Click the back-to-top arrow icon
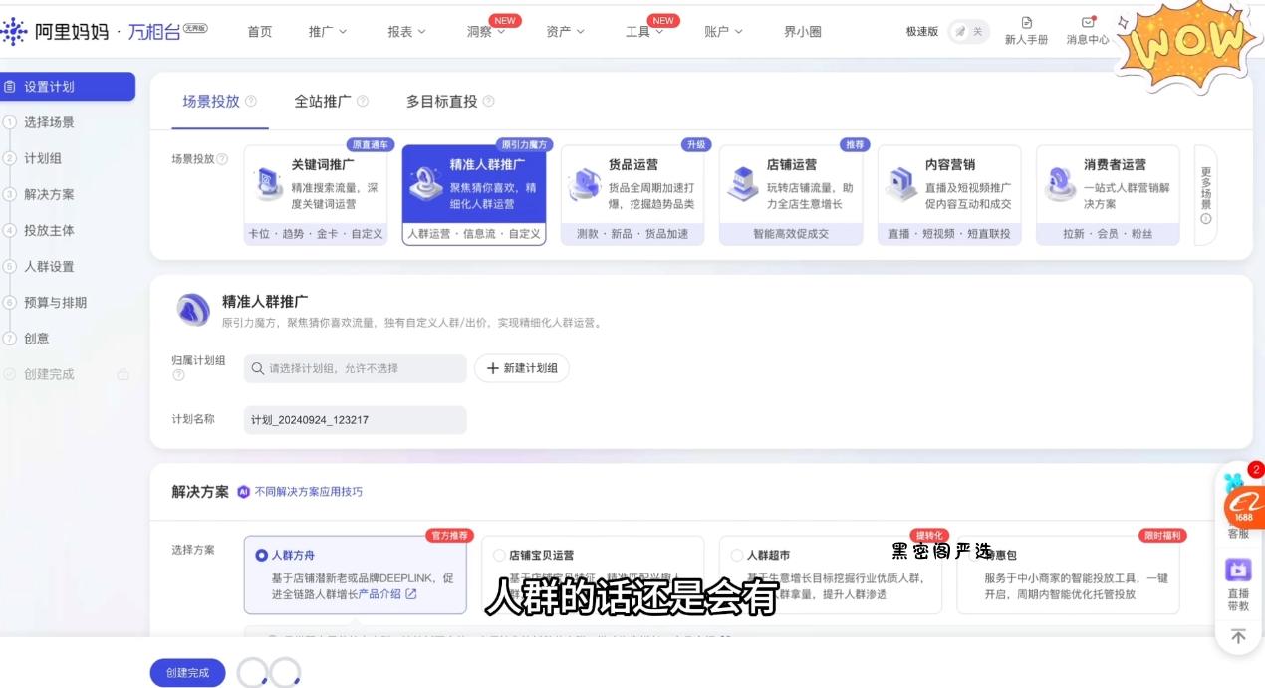The width and height of the screenshot is (1265, 688). [x=1238, y=636]
